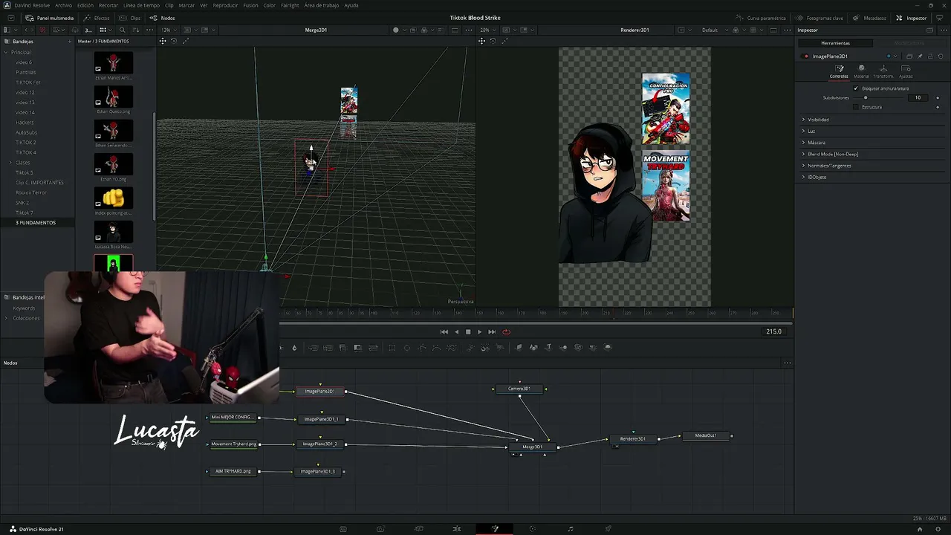Open the Edición menu
The width and height of the screenshot is (951, 535).
pos(85,5)
